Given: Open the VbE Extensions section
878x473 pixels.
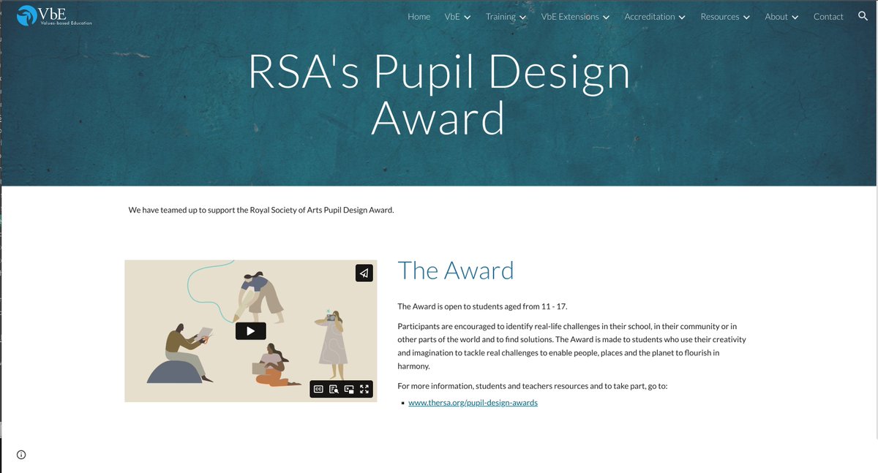Looking at the screenshot, I should coord(575,16).
